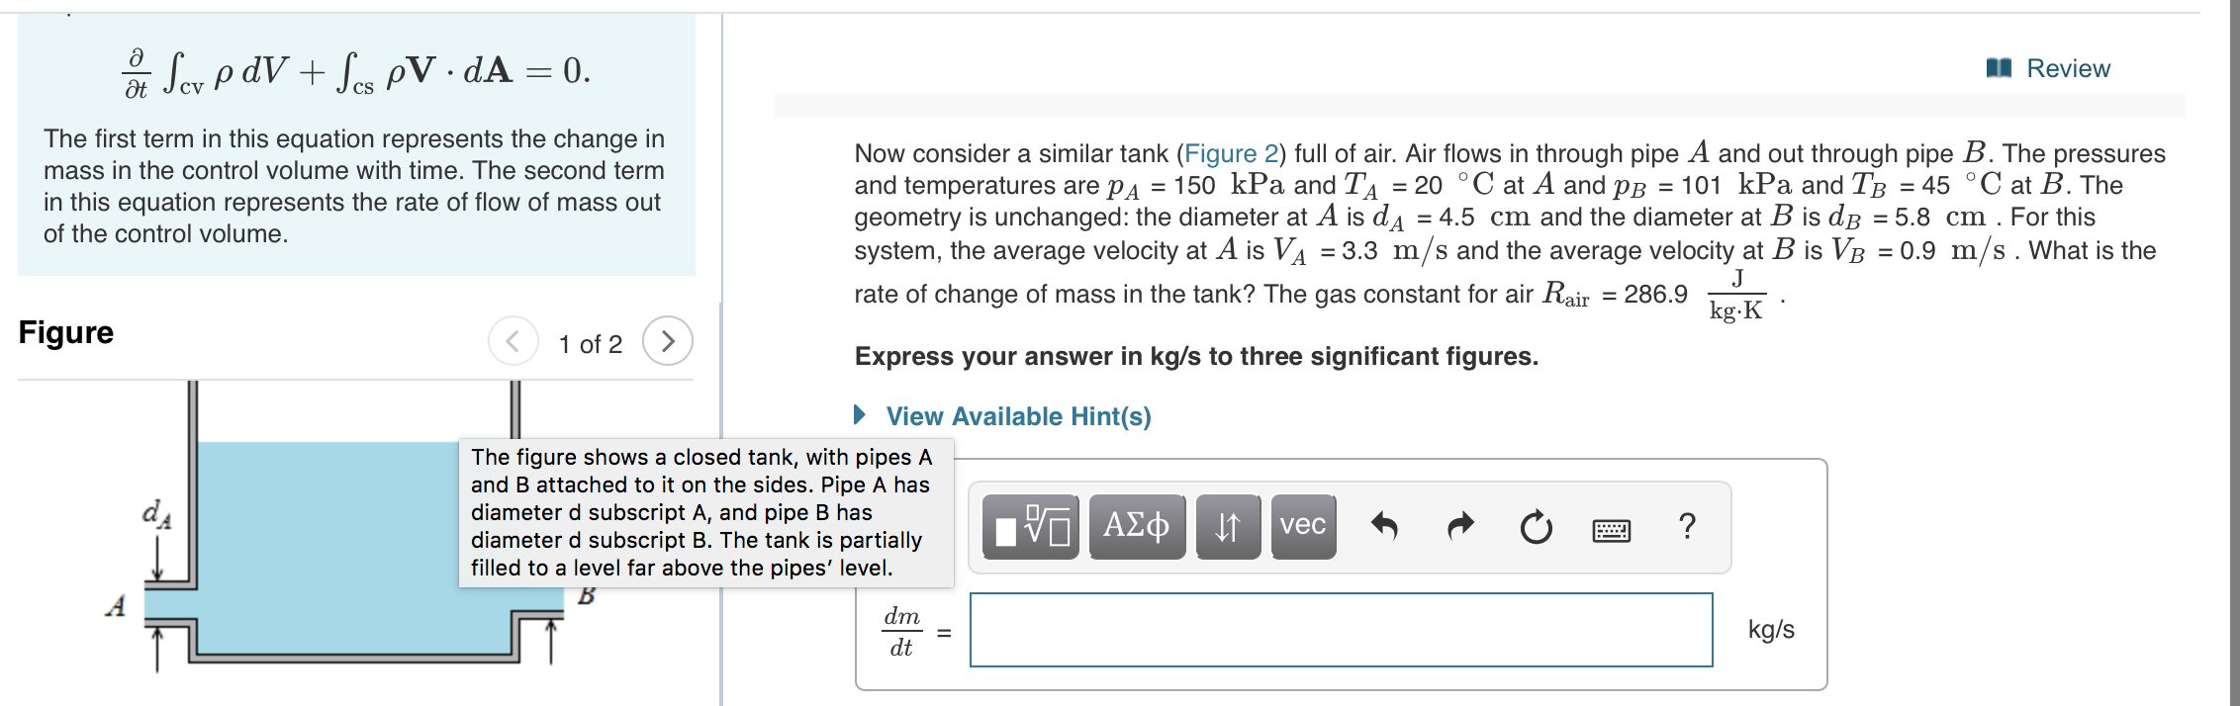Click the up/down arrows formatting icon

(1227, 527)
